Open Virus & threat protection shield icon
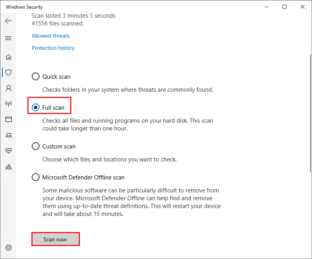 point(8,72)
